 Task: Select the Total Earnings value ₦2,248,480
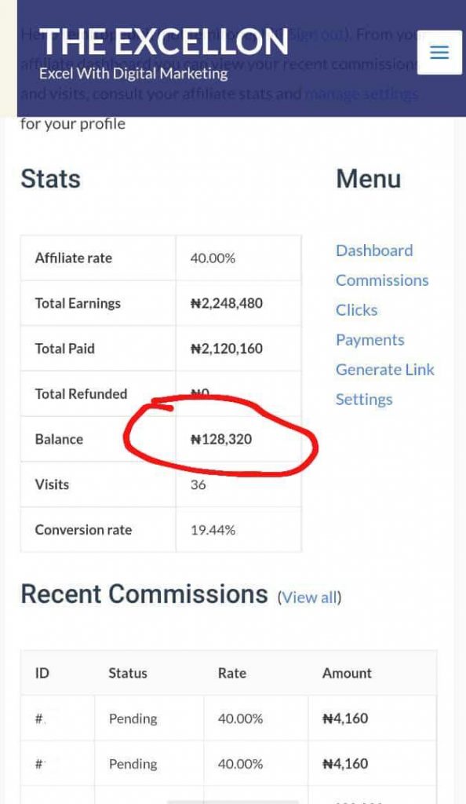[227, 303]
